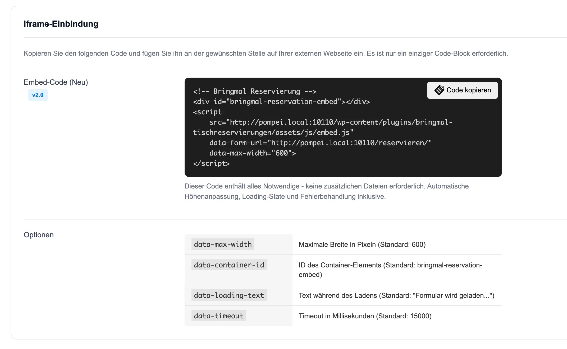Click the data-form-url line in code block
Screen dimensions: 567x349
coord(320,143)
